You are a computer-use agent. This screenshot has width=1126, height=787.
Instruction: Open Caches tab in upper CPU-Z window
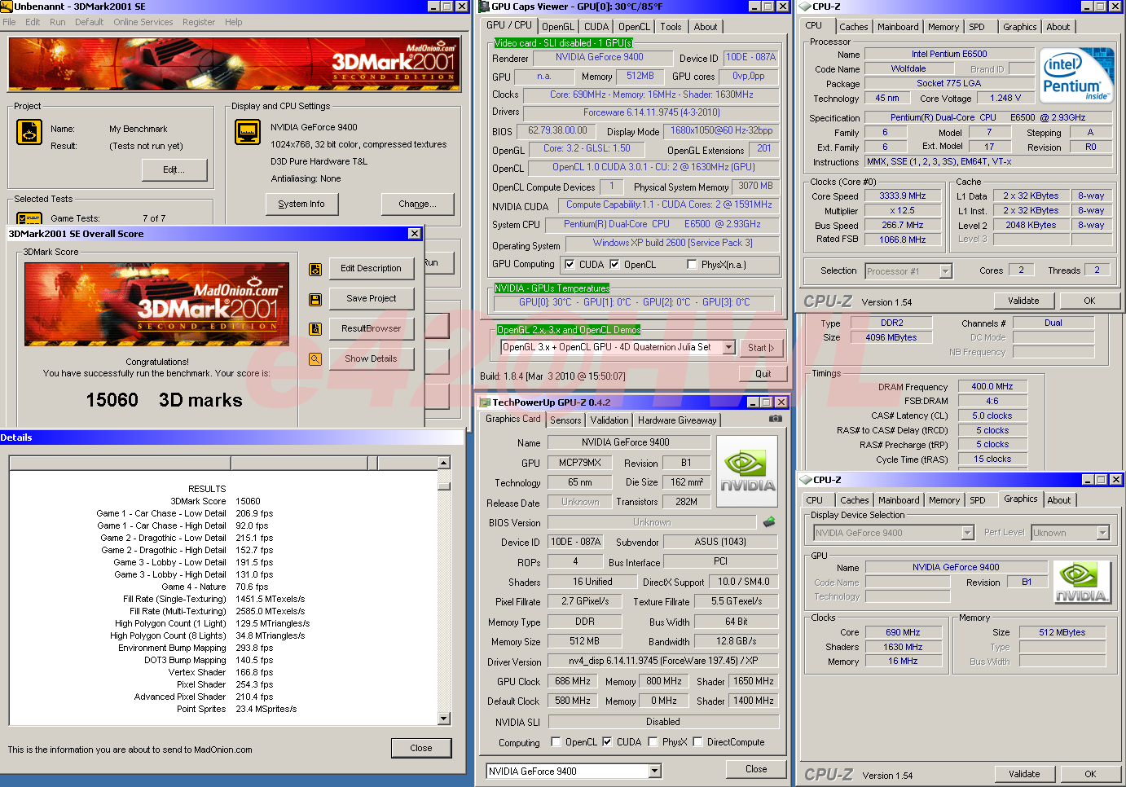854,27
